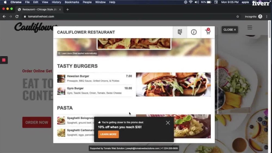Click the apple username in menu bar
Viewport: 272px width, 153px height.
245,2
